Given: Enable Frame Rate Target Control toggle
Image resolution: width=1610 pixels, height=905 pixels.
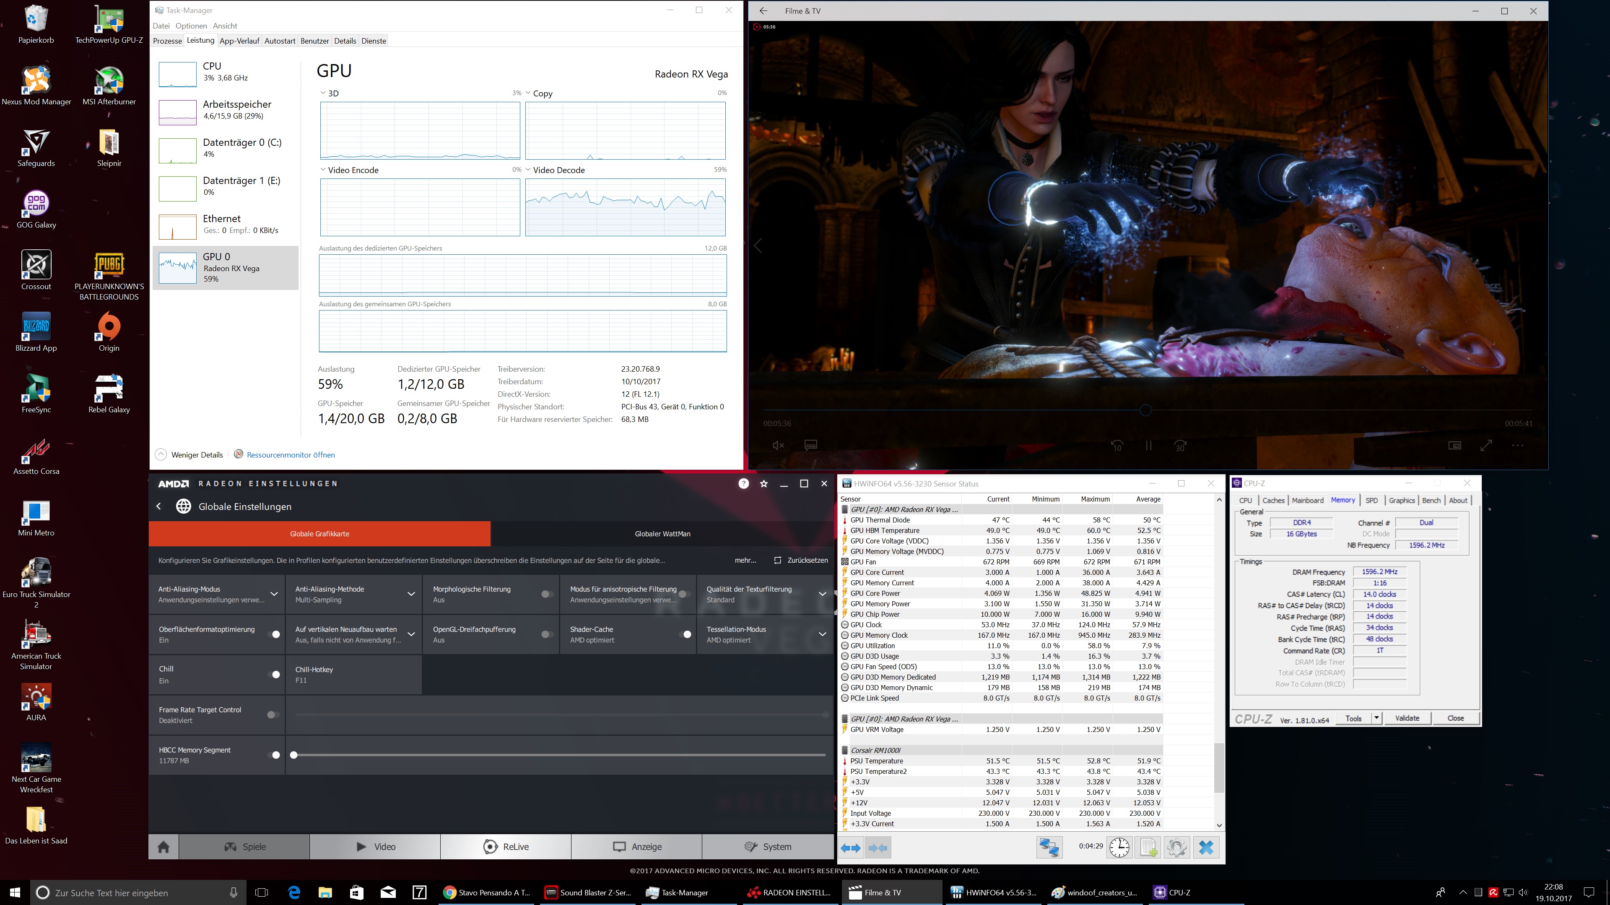Looking at the screenshot, I should point(273,714).
